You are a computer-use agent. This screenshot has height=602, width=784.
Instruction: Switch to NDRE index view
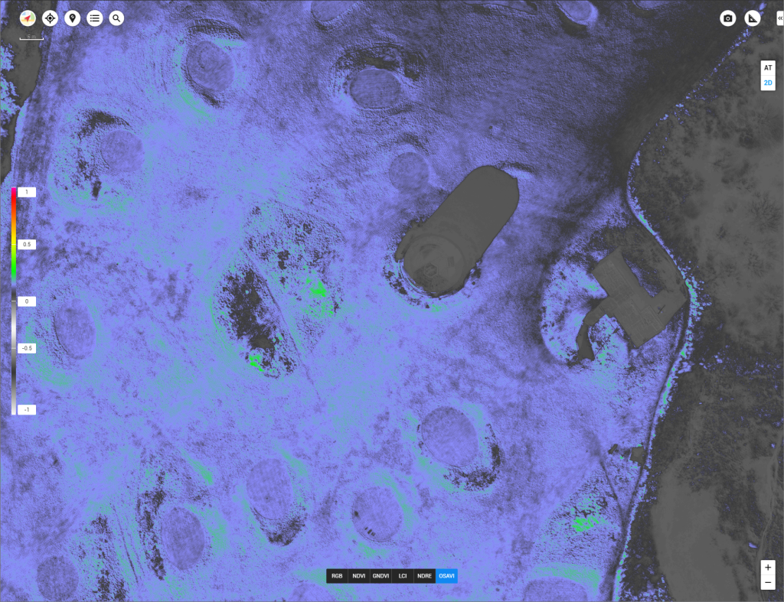(x=423, y=576)
